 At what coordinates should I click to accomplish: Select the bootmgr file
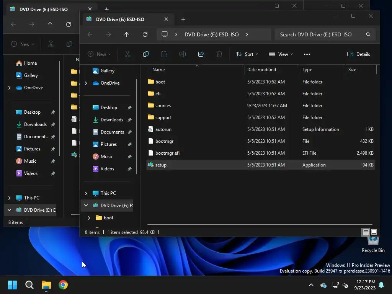[x=260, y=141]
